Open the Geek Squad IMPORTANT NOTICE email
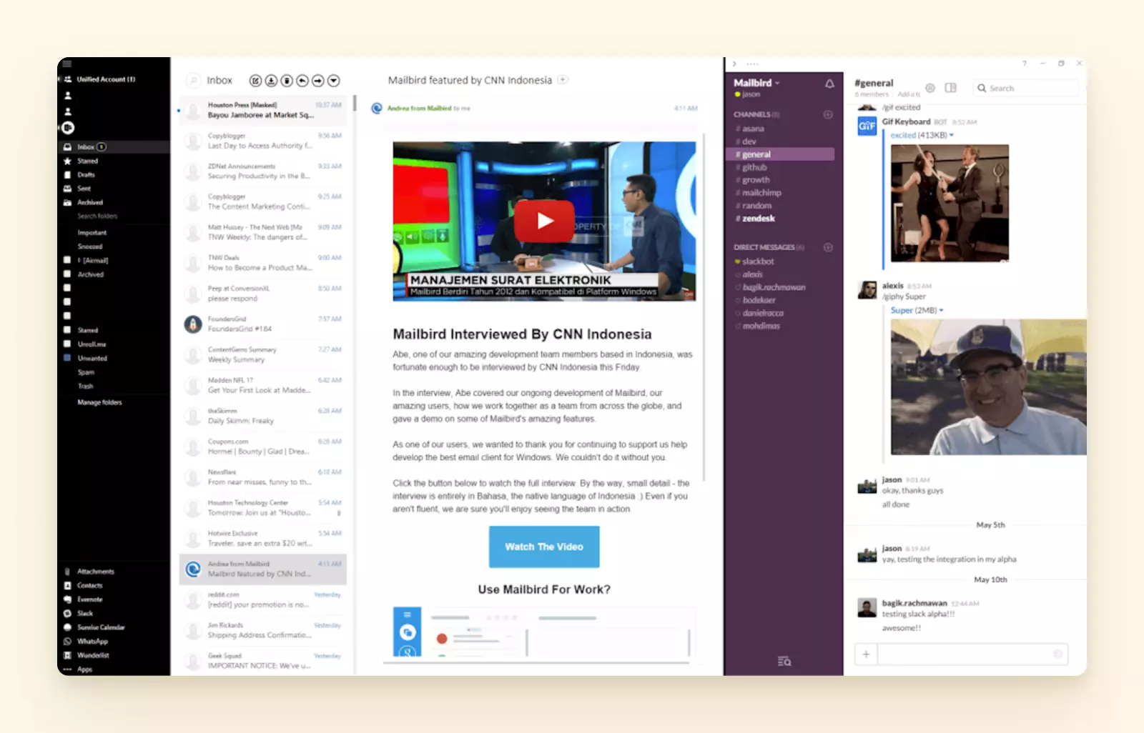Viewport: 1144px width, 733px height. pos(262,661)
